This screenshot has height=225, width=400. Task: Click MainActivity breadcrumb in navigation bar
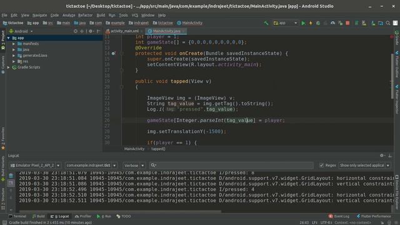[x=189, y=23]
